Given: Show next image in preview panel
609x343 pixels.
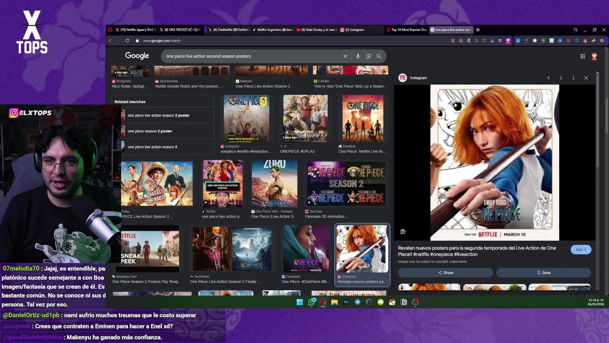Looking at the screenshot, I should (560, 78).
